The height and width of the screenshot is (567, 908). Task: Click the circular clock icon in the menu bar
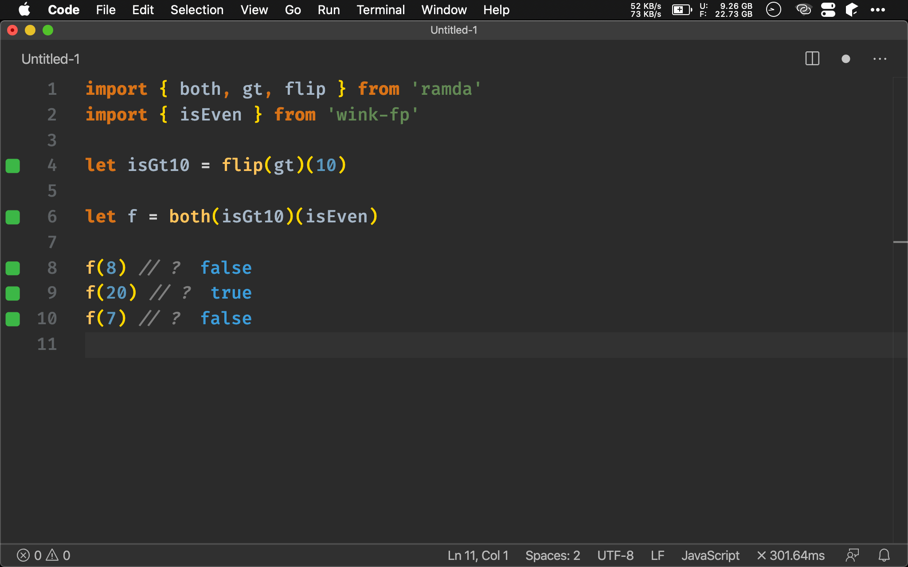(x=773, y=10)
